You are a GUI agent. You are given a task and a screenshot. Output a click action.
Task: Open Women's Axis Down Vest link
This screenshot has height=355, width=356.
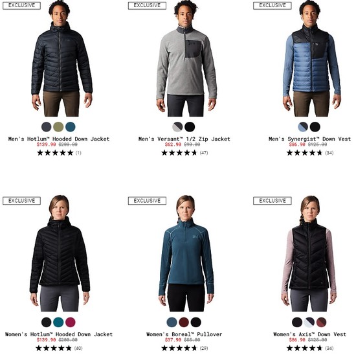[309, 334]
